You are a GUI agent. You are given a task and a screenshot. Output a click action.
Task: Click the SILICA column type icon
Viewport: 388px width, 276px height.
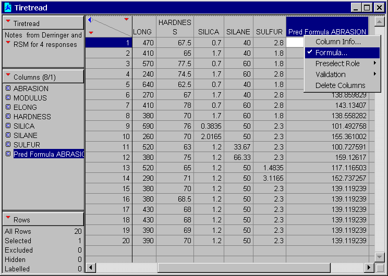[x=8, y=126]
